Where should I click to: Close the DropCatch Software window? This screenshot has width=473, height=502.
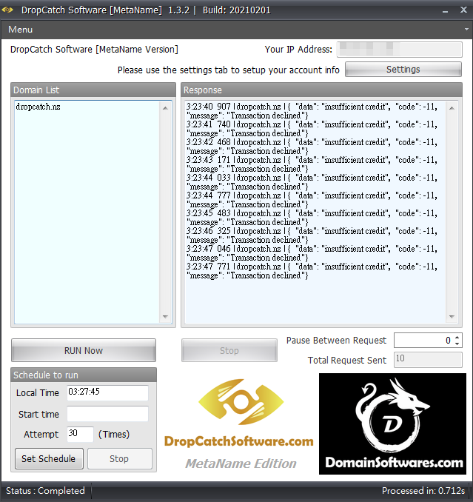point(463,10)
